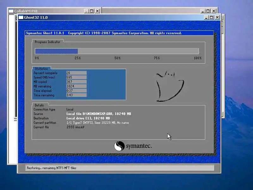Click the Time remaining label

pyautogui.click(x=44, y=95)
